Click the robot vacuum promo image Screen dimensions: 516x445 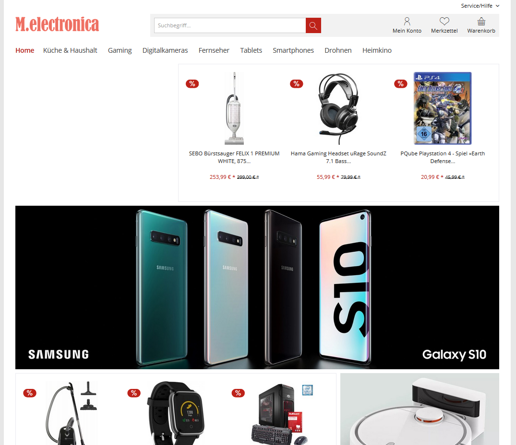[x=420, y=409]
